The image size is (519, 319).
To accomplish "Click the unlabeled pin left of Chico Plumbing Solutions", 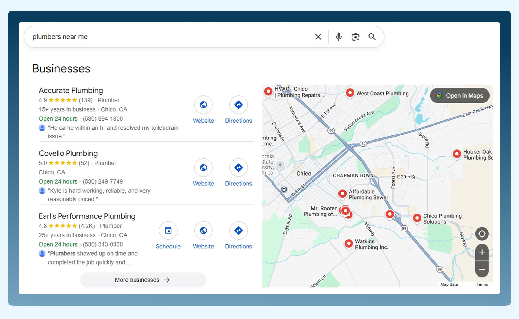I will (390, 214).
